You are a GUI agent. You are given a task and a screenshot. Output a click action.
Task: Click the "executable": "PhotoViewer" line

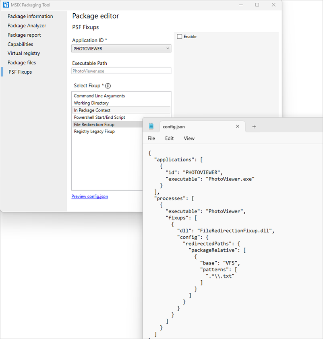tap(206, 211)
